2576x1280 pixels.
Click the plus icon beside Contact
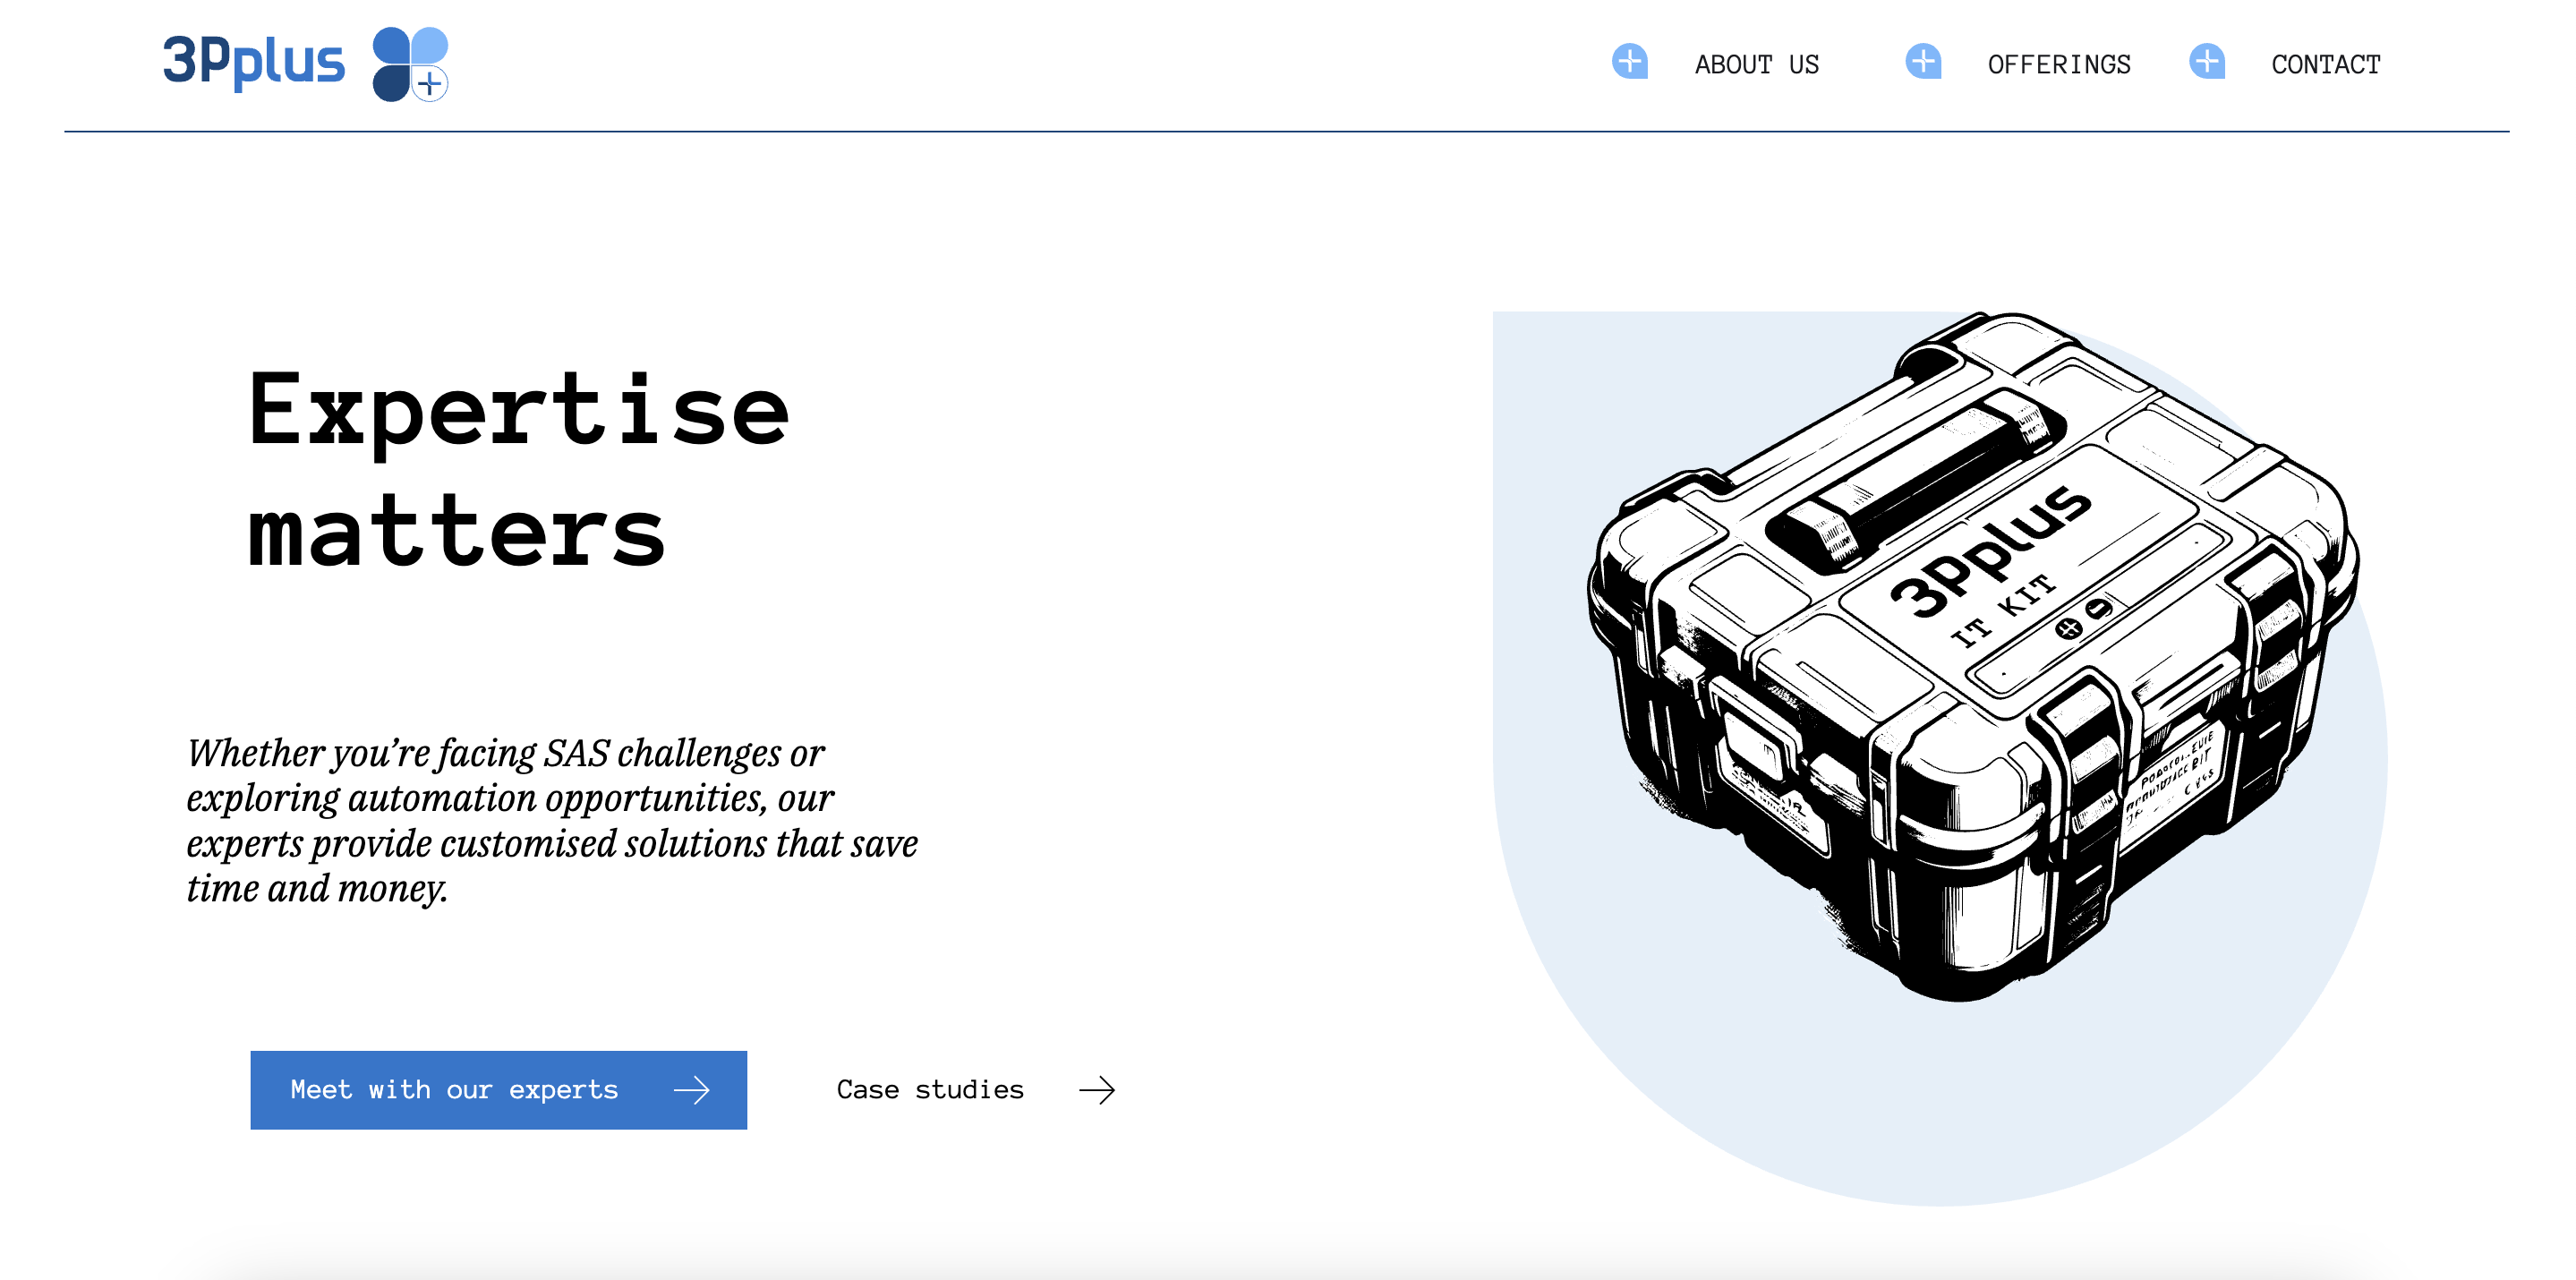[2206, 62]
